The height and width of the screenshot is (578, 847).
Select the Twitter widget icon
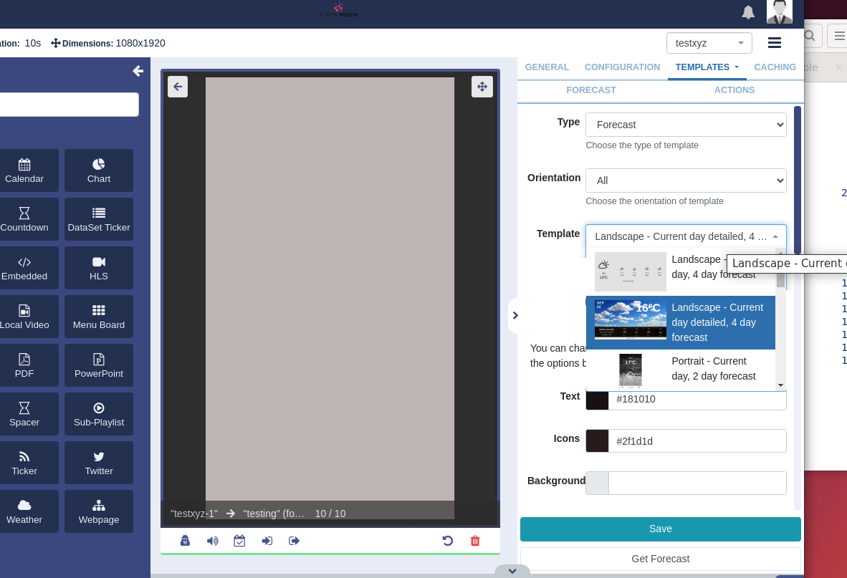click(98, 463)
